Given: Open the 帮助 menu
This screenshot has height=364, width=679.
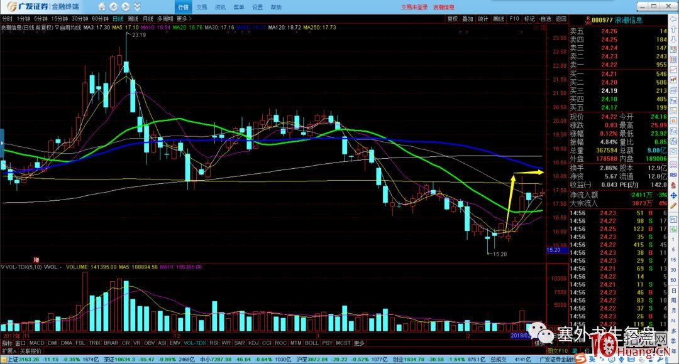Looking at the screenshot, I should click(276, 8).
